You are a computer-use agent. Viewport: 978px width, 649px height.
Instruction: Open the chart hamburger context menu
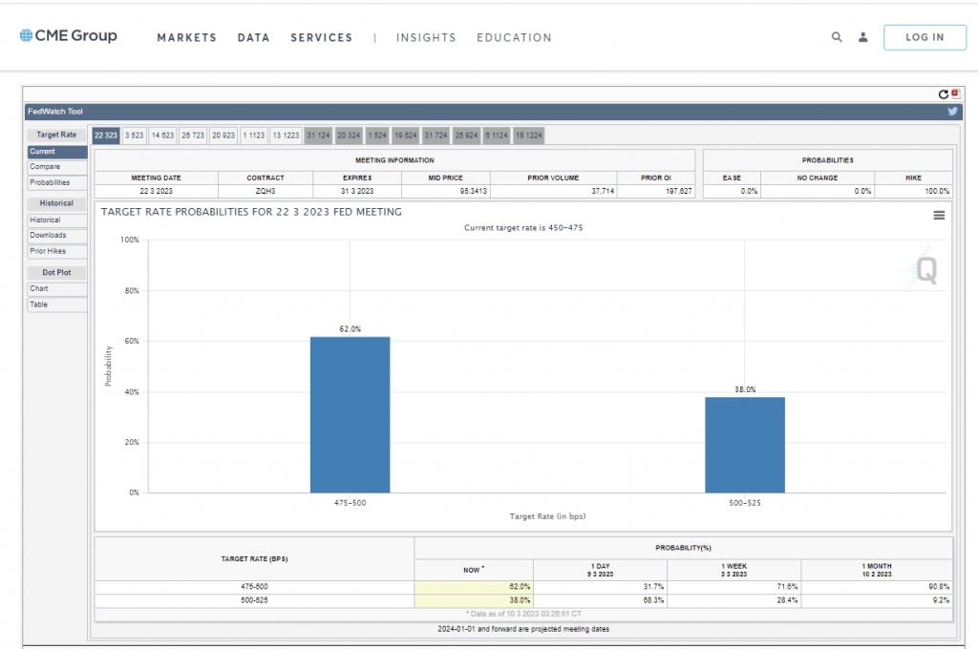[938, 216]
